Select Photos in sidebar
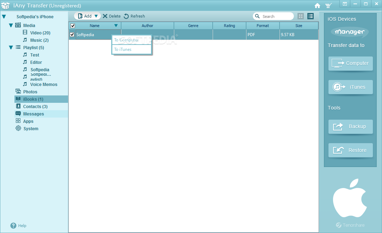The image size is (382, 233). tap(30, 92)
